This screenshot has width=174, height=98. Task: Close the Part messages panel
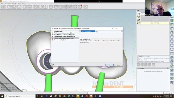(169, 68)
